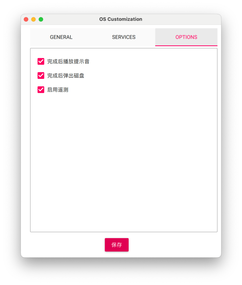Screen dimensions: 242x285
Task: Click blank footer area left of 保存 button
Action: (67, 245)
